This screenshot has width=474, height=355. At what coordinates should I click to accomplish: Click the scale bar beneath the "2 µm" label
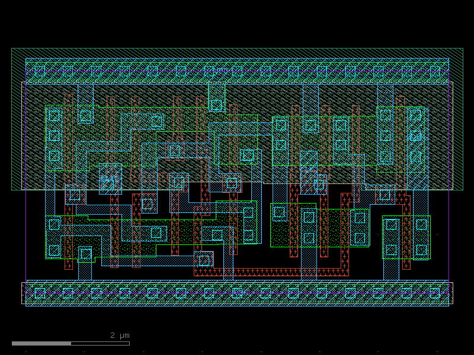pos(71,343)
